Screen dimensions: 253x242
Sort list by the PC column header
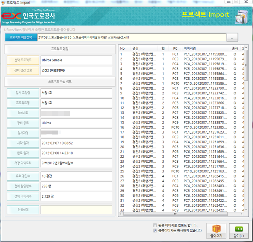click(x=176, y=49)
